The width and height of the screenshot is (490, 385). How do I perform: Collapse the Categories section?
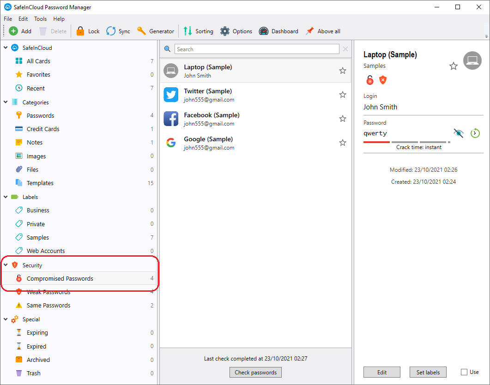(x=6, y=102)
